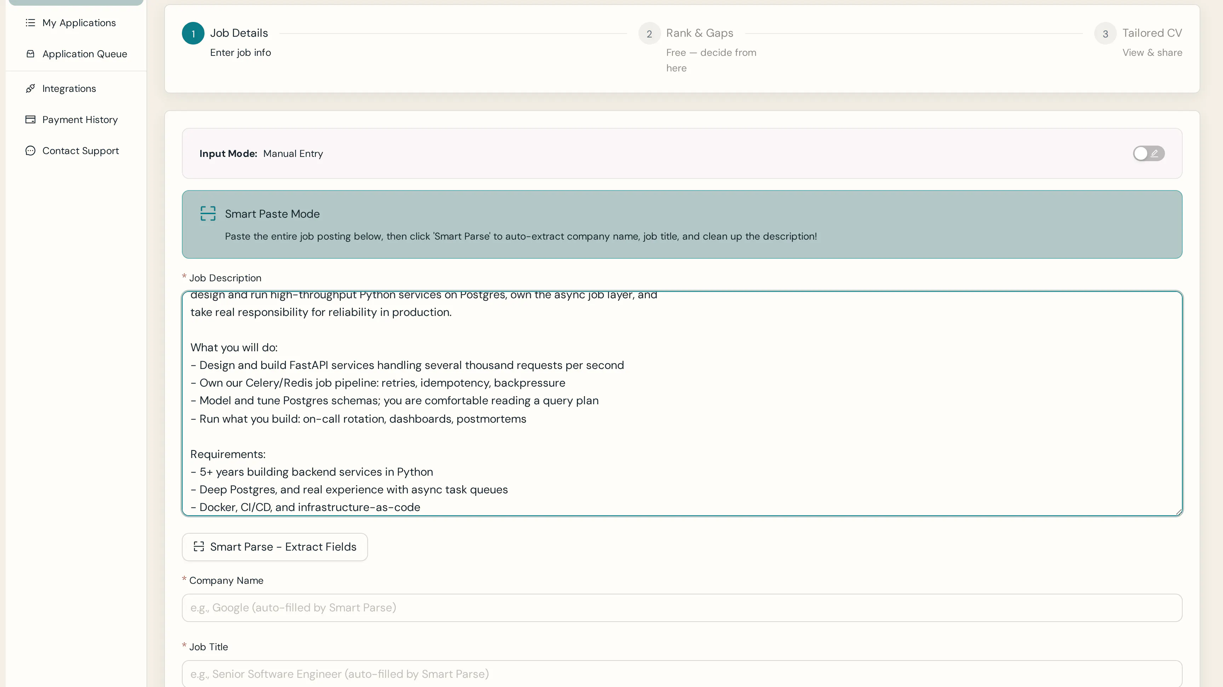1223x687 pixels.
Task: Click the scan icon on Smart Parse button
Action: pyautogui.click(x=199, y=547)
